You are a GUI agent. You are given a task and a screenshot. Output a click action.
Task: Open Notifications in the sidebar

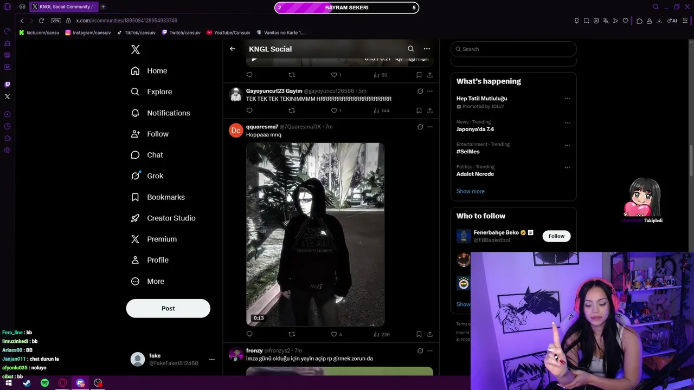[x=160, y=113]
